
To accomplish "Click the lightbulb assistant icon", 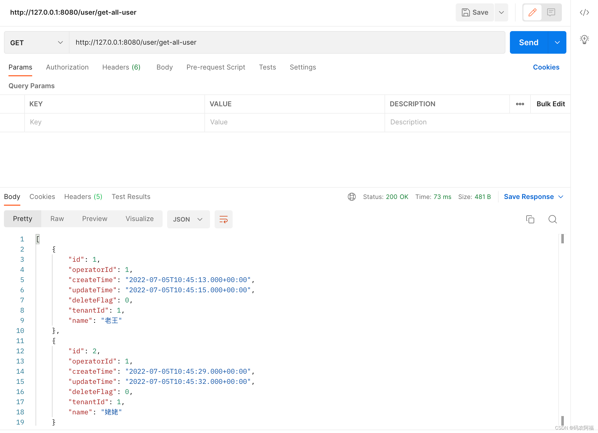I will [584, 39].
